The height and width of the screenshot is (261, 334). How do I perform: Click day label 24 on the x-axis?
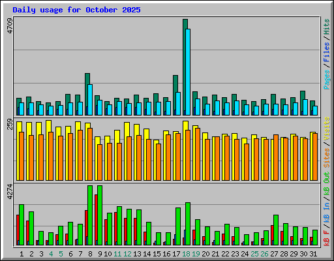(x=245, y=254)
